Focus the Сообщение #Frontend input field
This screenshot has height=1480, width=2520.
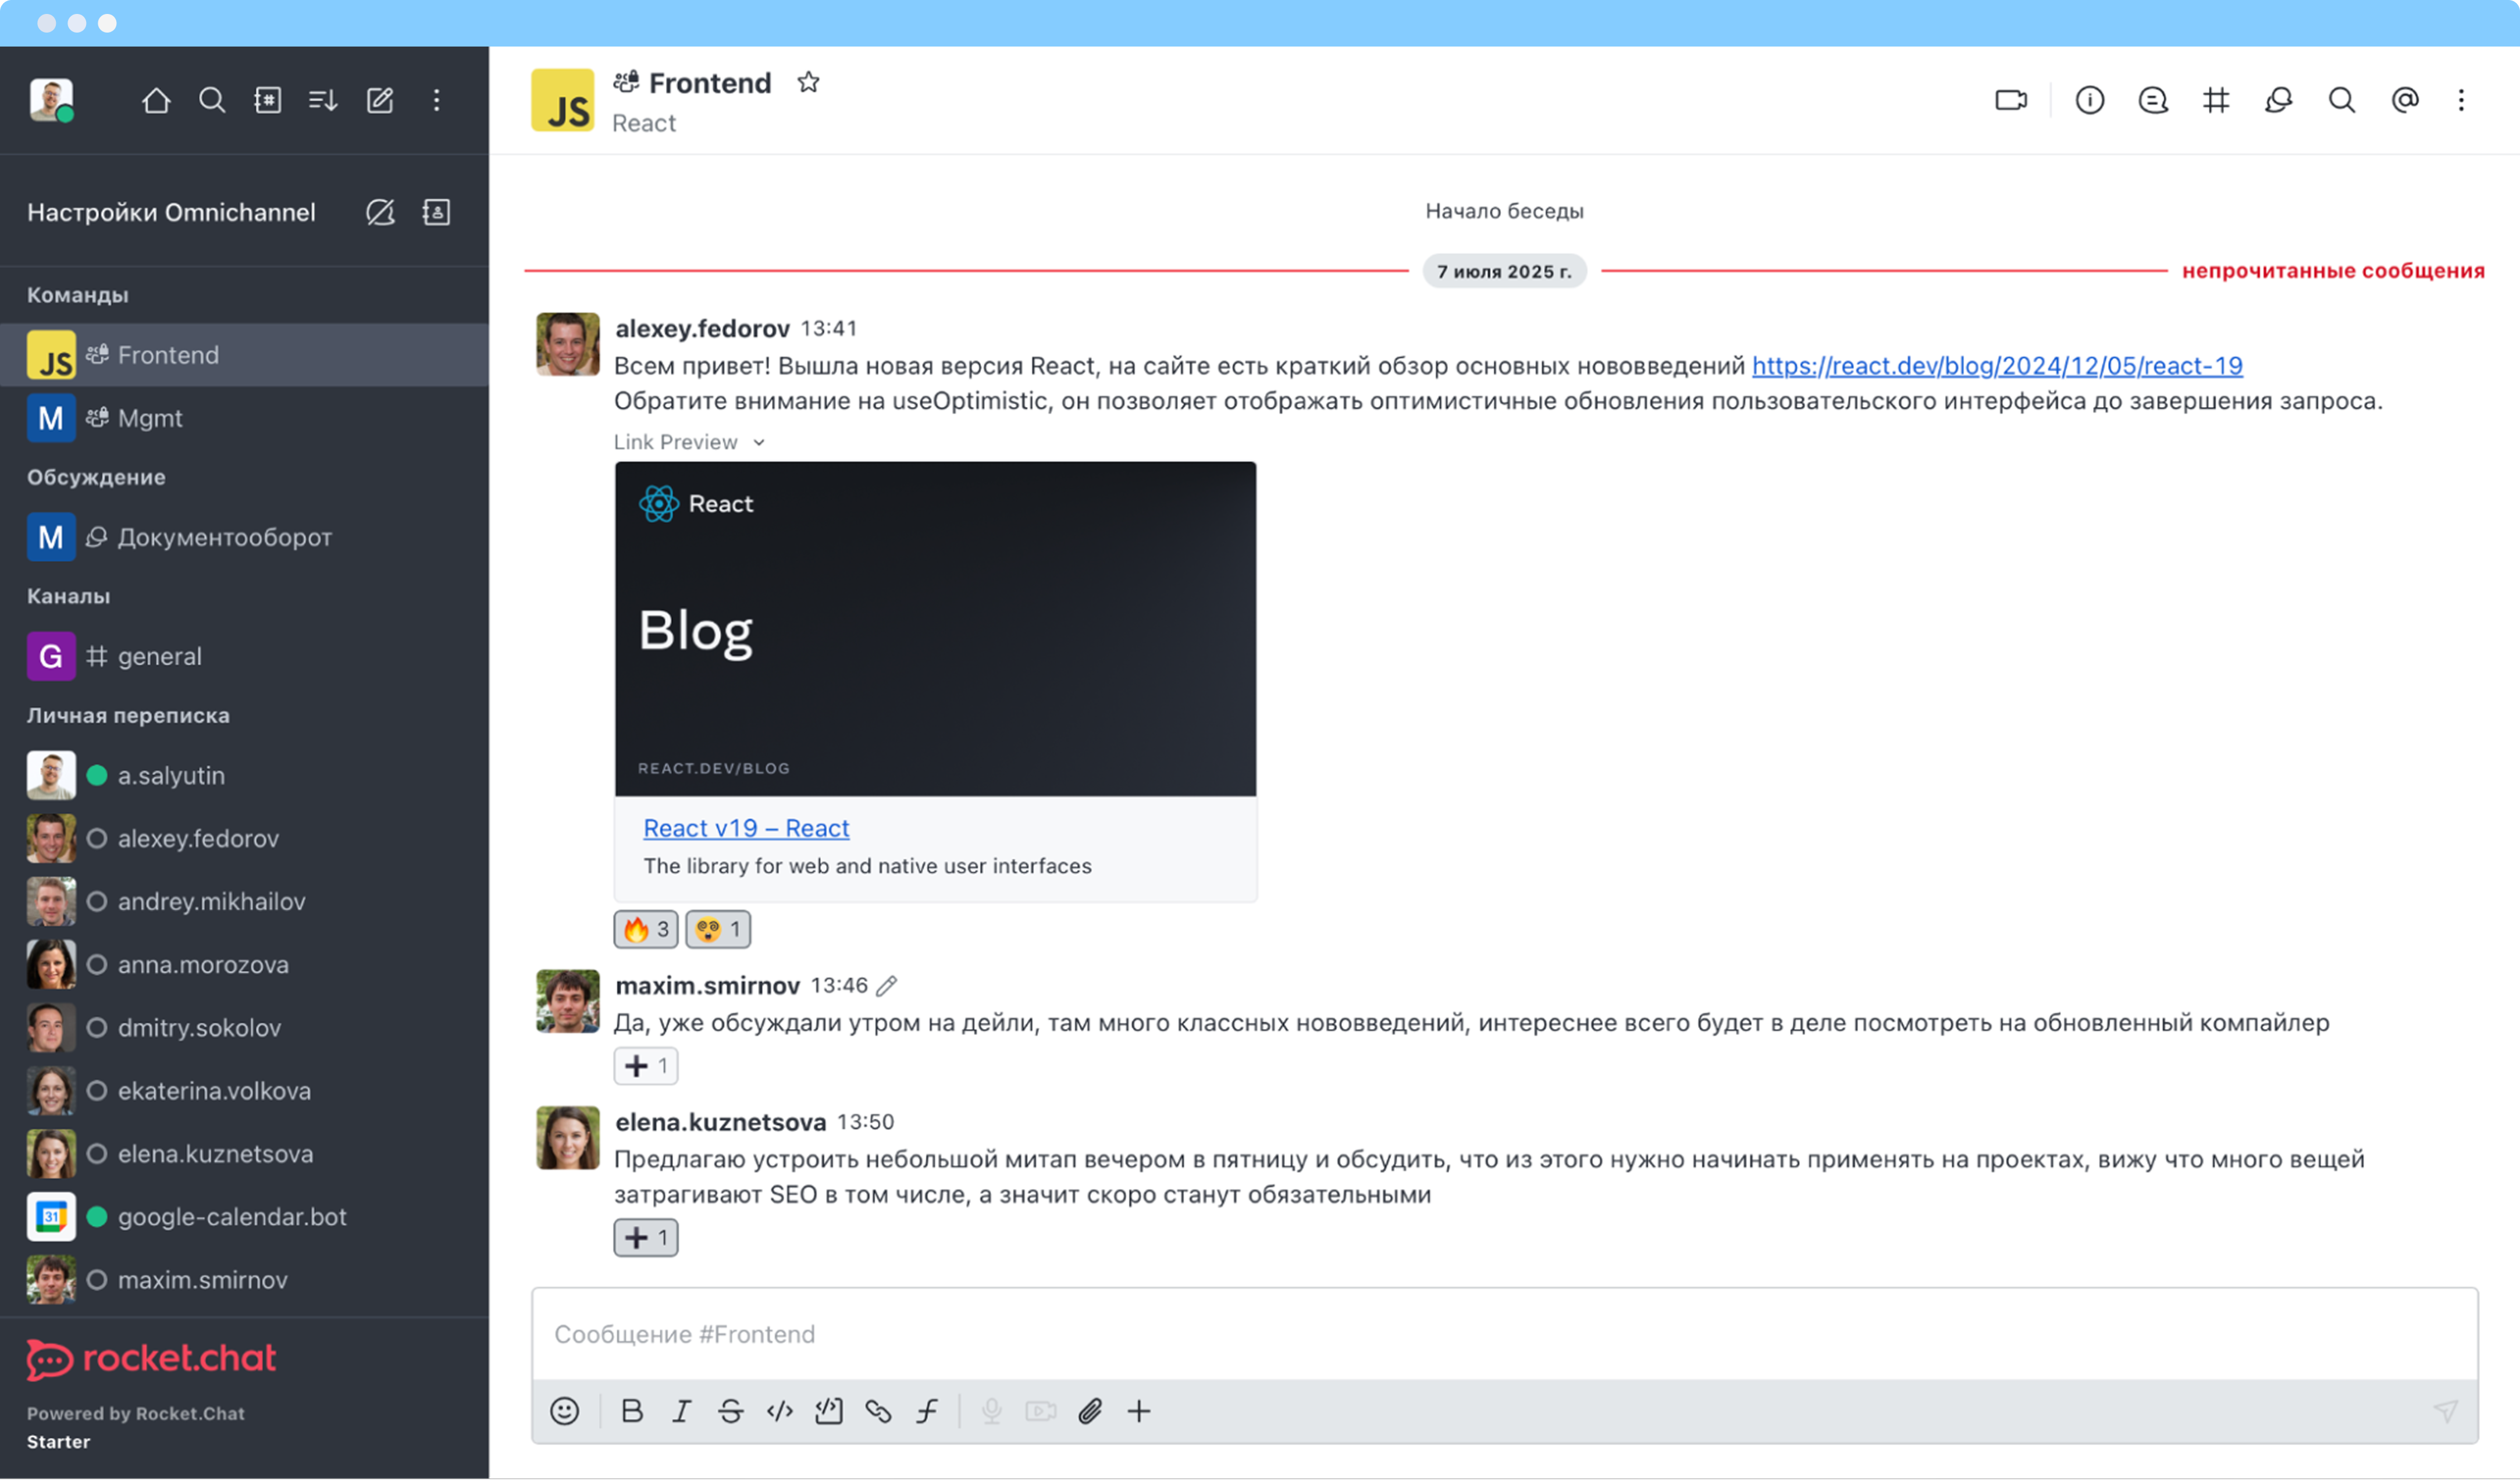(x=1504, y=1334)
